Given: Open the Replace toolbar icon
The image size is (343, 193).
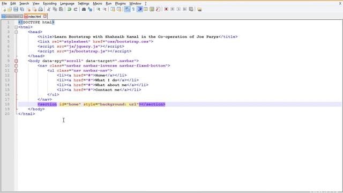Looking at the screenshot, I should point(90,9).
